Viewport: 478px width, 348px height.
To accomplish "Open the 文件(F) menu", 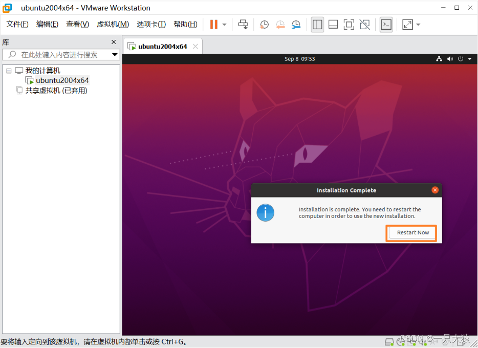I will pos(17,24).
